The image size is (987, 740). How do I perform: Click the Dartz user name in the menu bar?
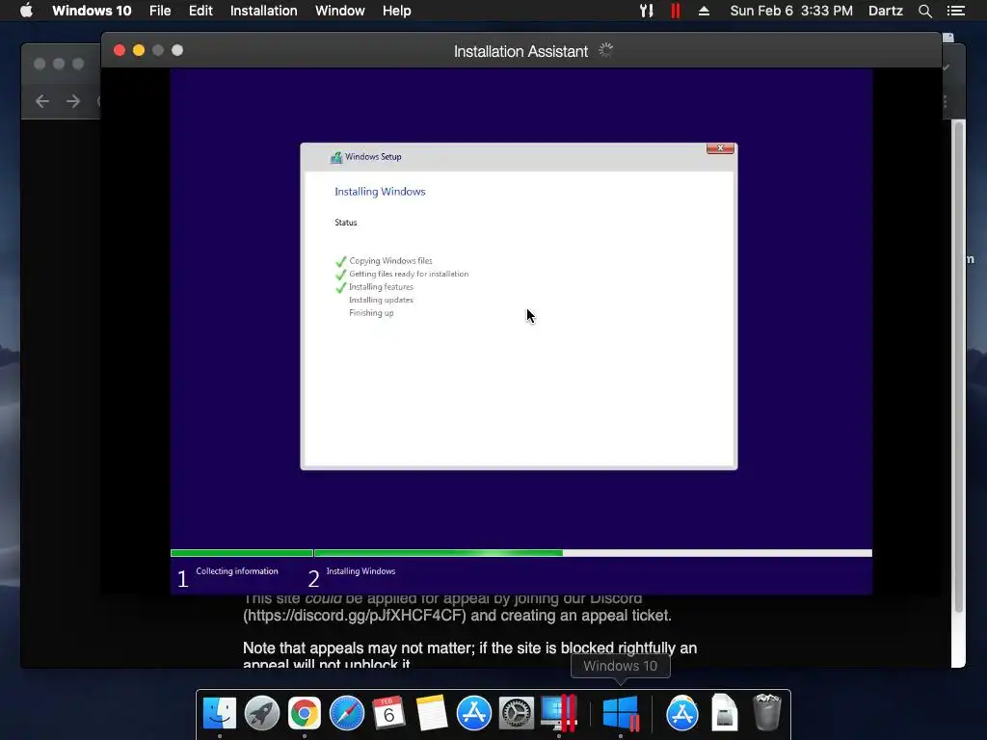point(885,11)
